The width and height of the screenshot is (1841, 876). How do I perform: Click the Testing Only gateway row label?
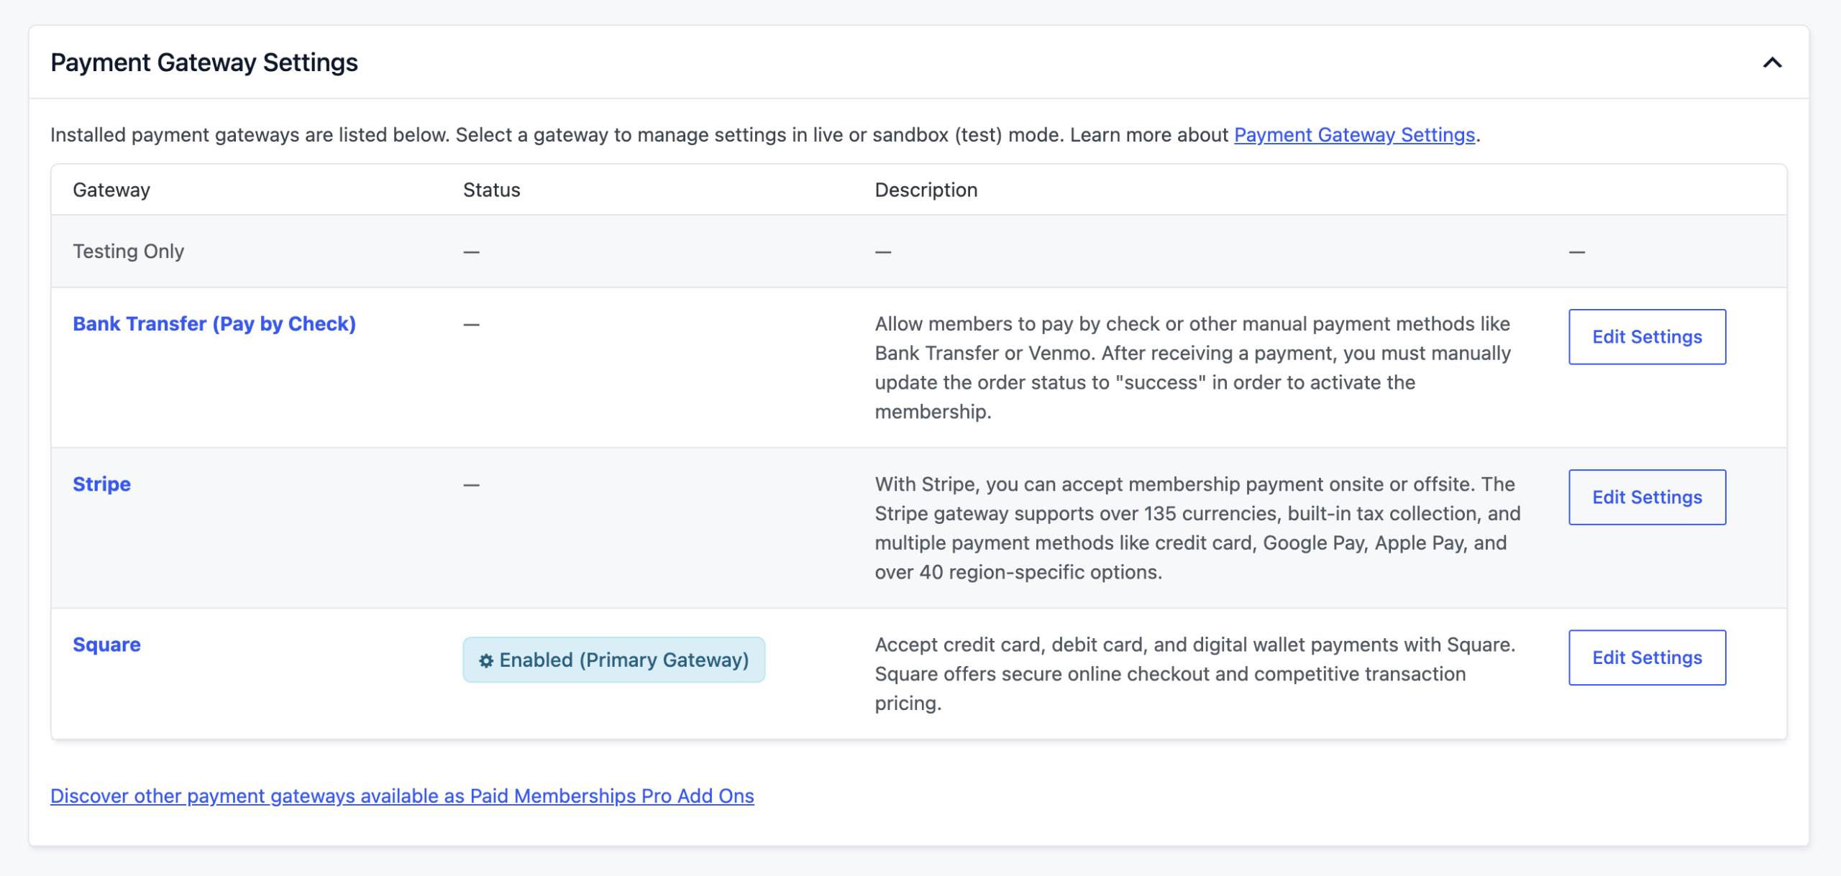(x=129, y=252)
